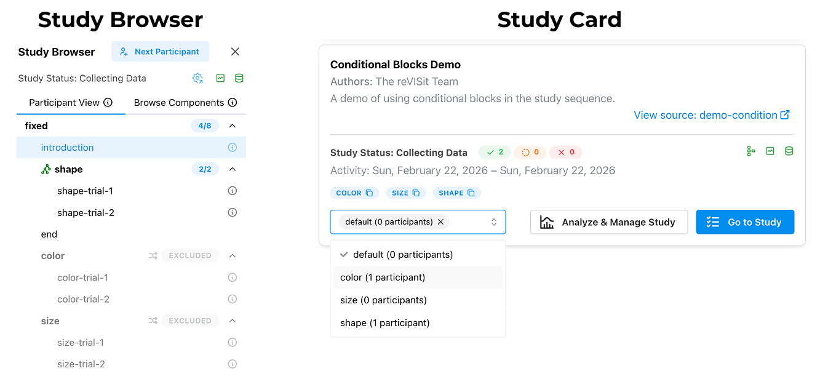Click the database icon on the Study Card
The width and height of the screenshot is (820, 379).
(x=789, y=151)
